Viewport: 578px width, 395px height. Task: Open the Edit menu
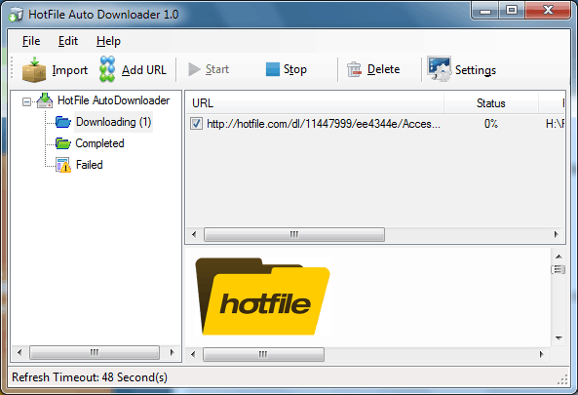pyautogui.click(x=68, y=41)
